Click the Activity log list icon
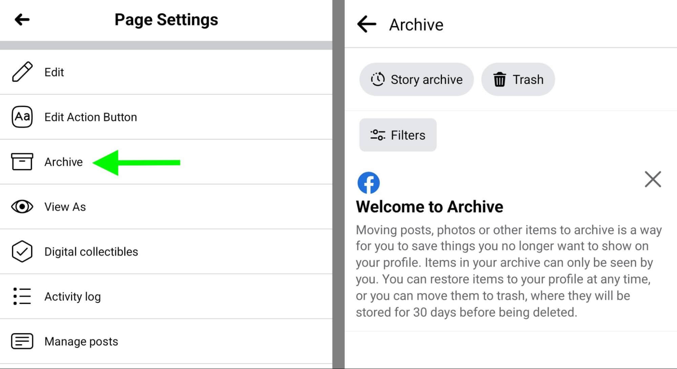 click(21, 296)
